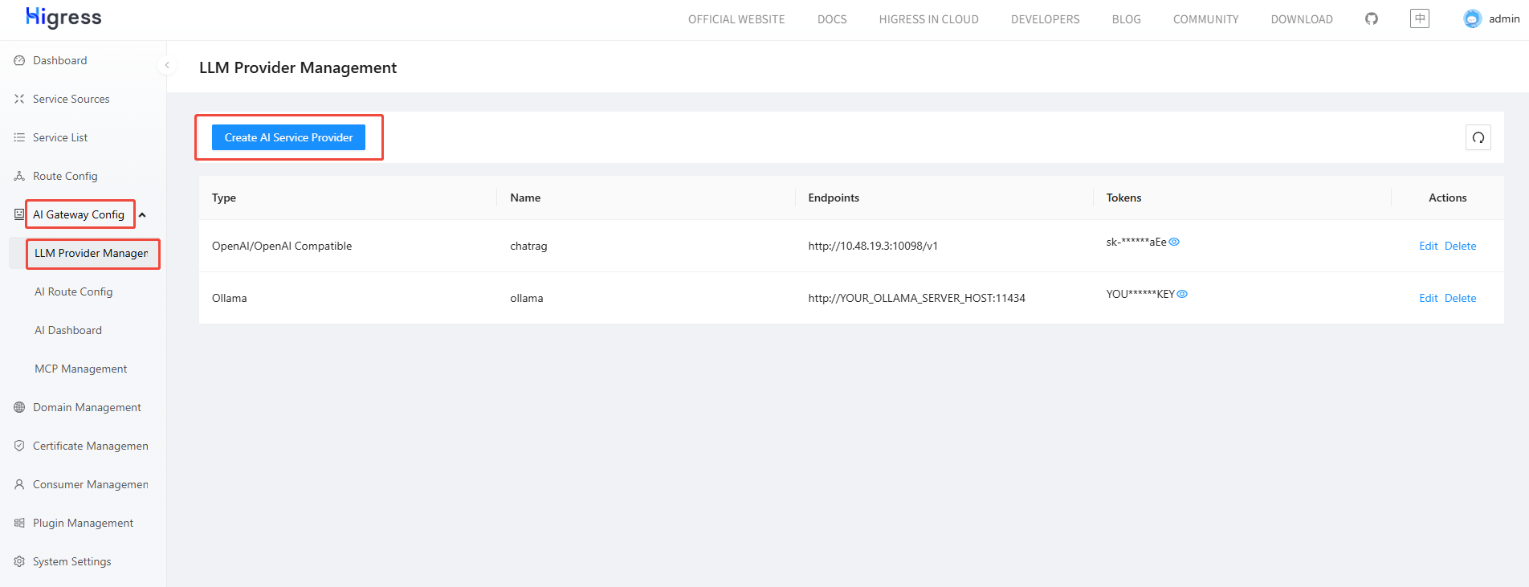Image resolution: width=1529 pixels, height=587 pixels.
Task: Open MCP Management menu item
Action: tap(80, 369)
